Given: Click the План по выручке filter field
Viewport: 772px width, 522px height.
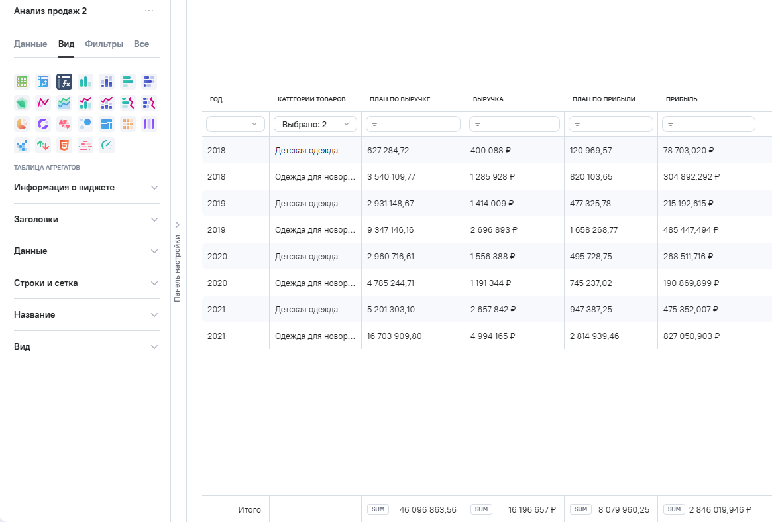Looking at the screenshot, I should 413,124.
